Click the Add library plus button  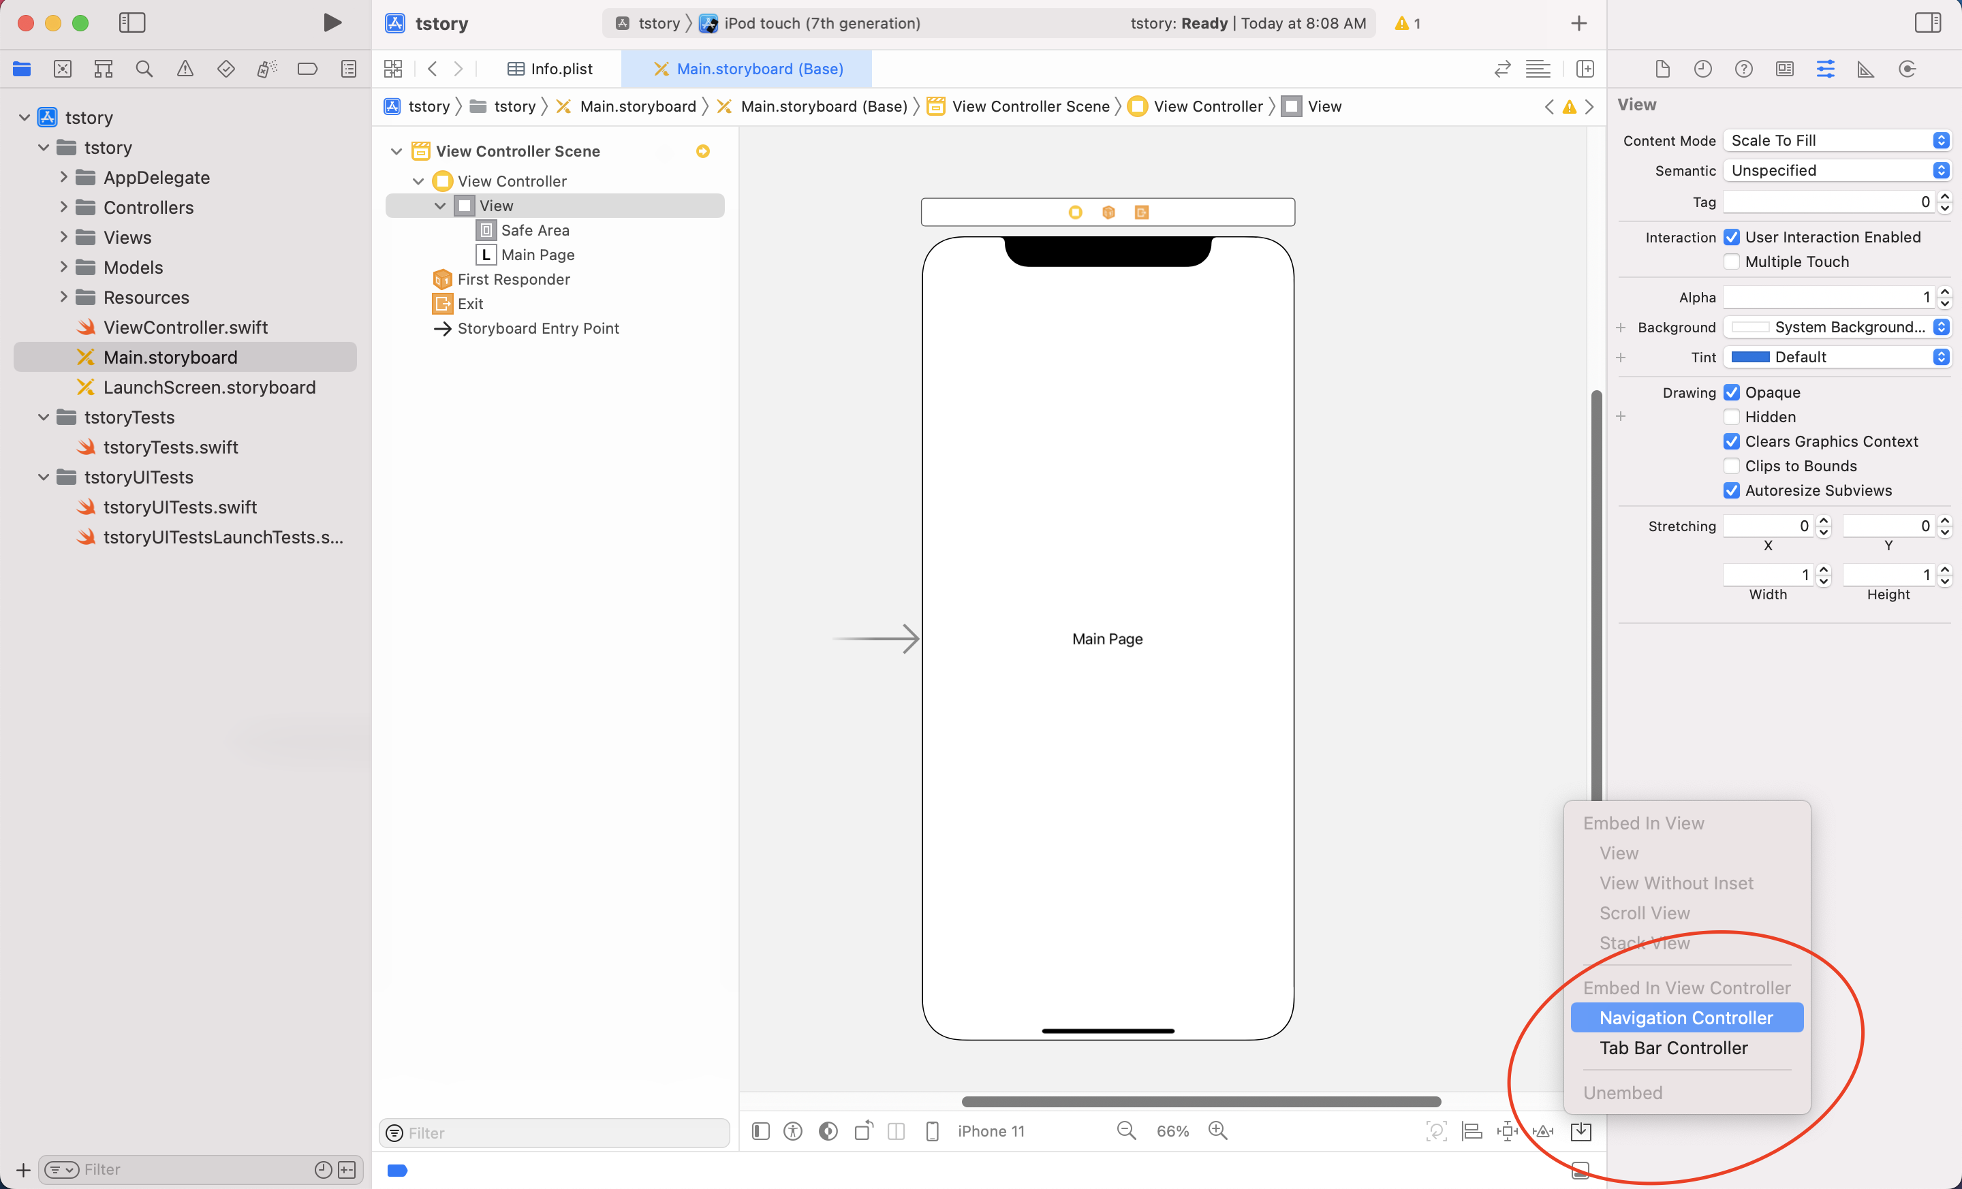1578,23
